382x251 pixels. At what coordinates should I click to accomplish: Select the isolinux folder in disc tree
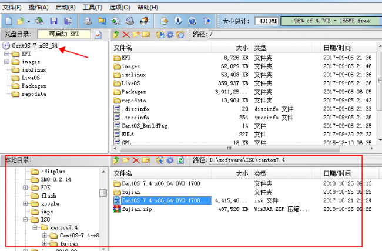[x=33, y=70]
